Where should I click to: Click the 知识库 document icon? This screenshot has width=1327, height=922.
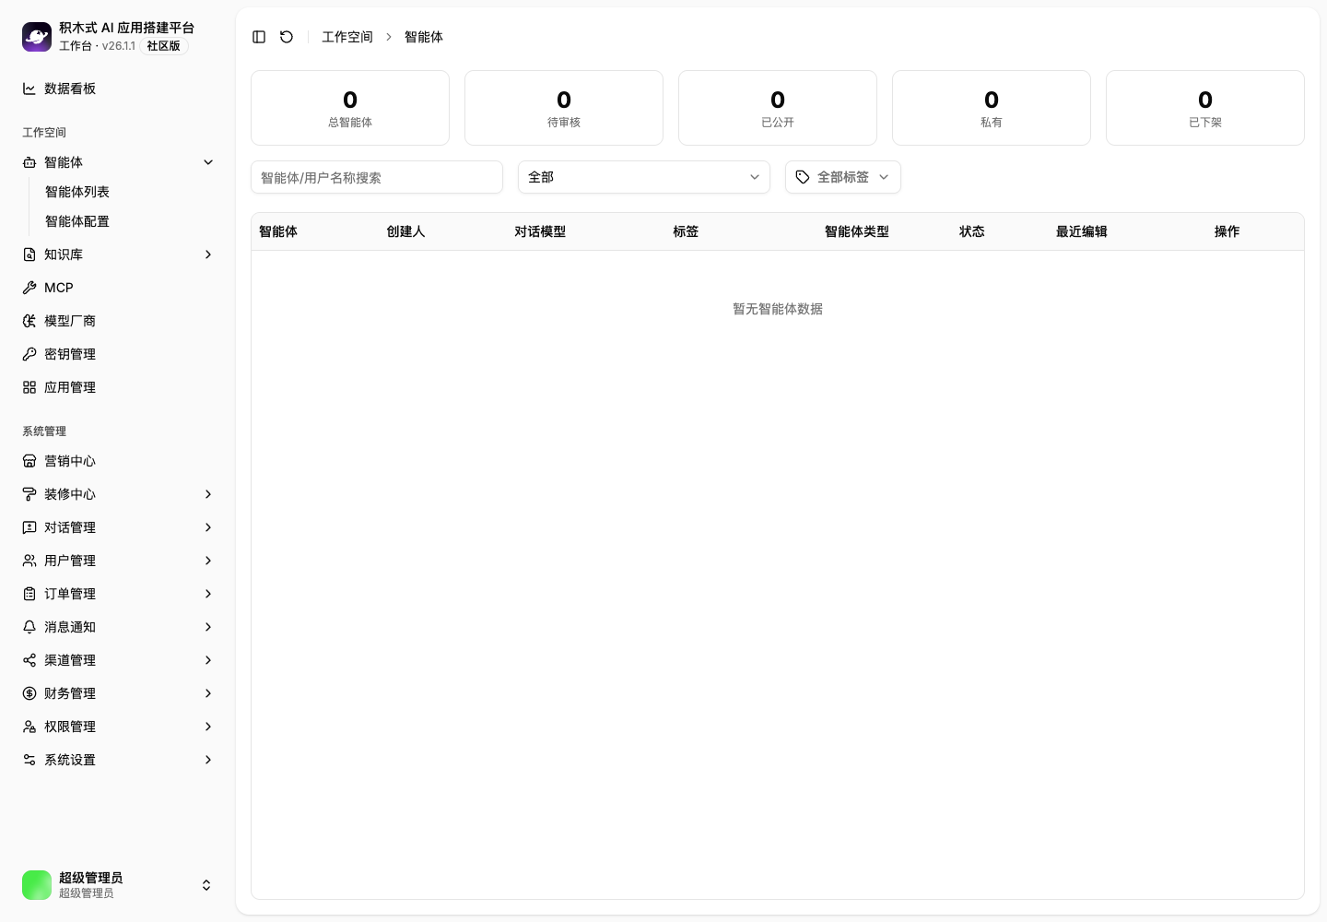(x=29, y=254)
